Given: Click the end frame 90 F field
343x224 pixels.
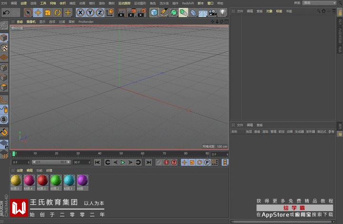Looking at the screenshot, I should [81, 163].
